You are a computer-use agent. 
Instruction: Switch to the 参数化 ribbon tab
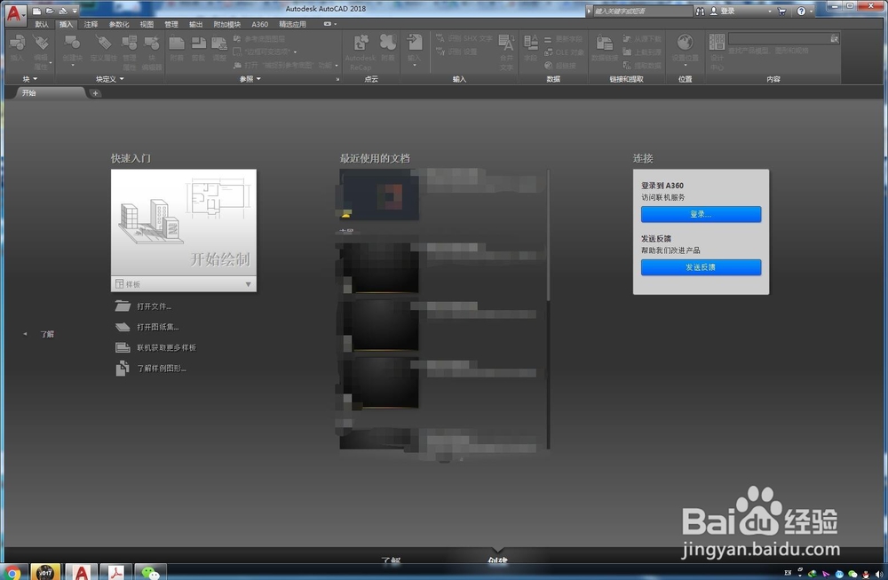[119, 24]
